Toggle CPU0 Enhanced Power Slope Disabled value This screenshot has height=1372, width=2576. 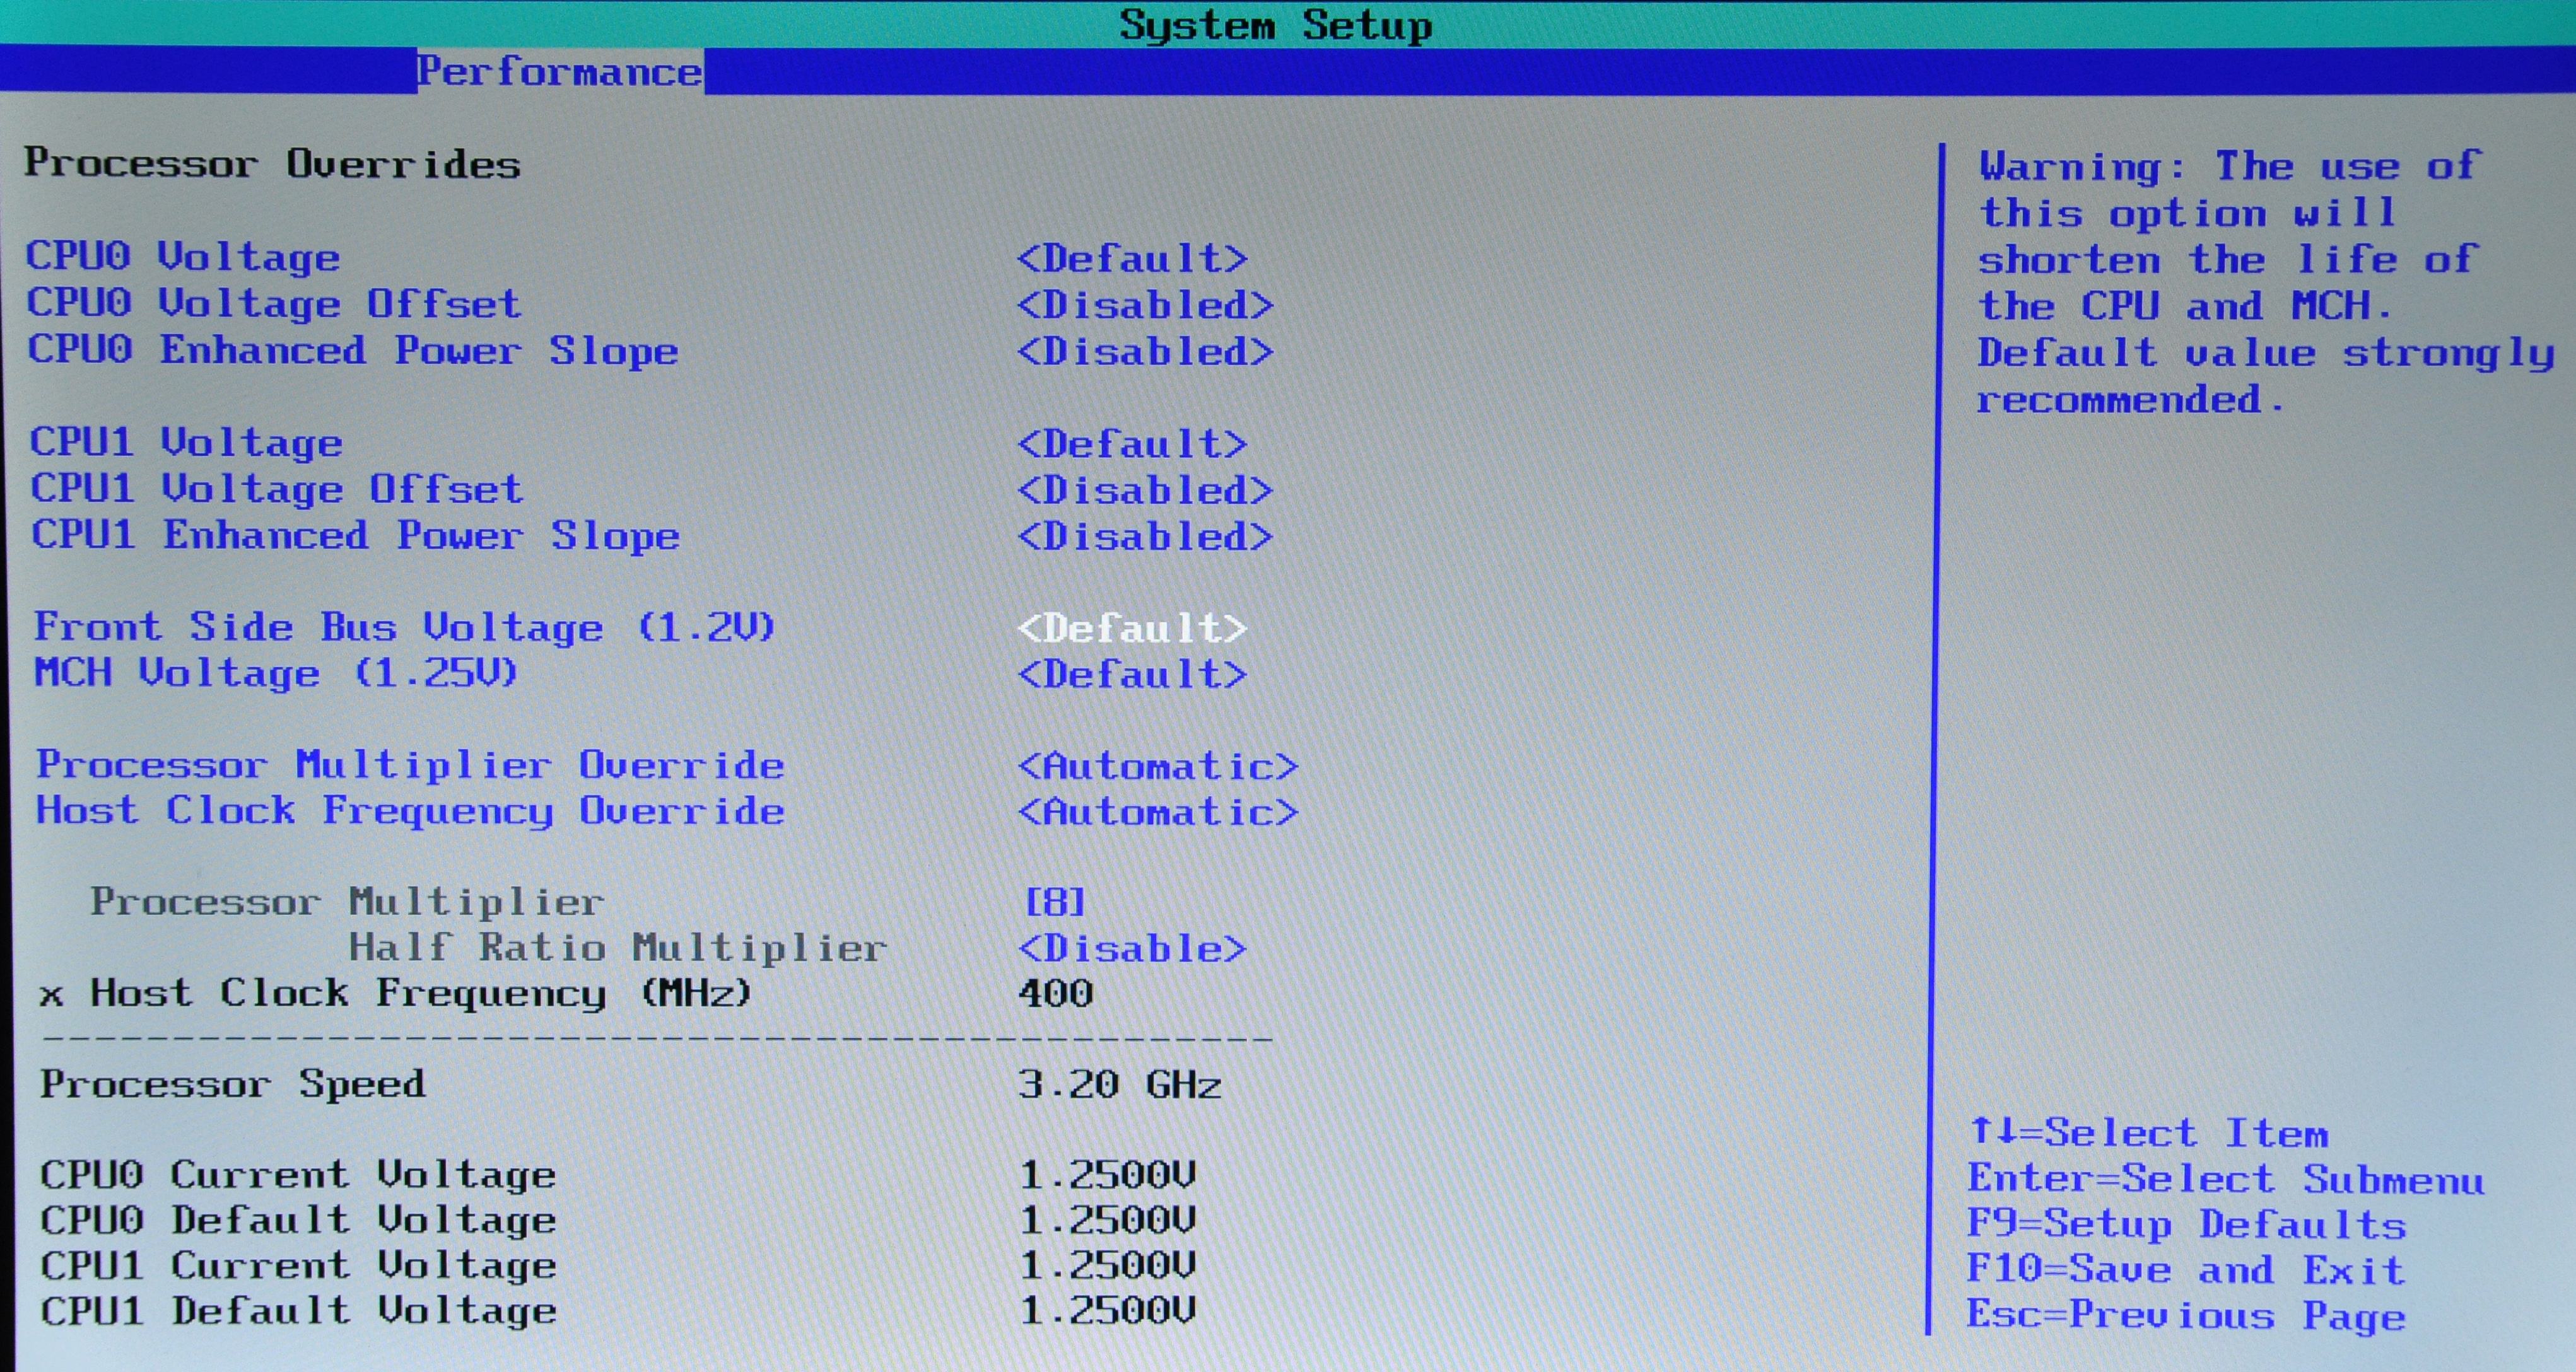pyautogui.click(x=1145, y=352)
